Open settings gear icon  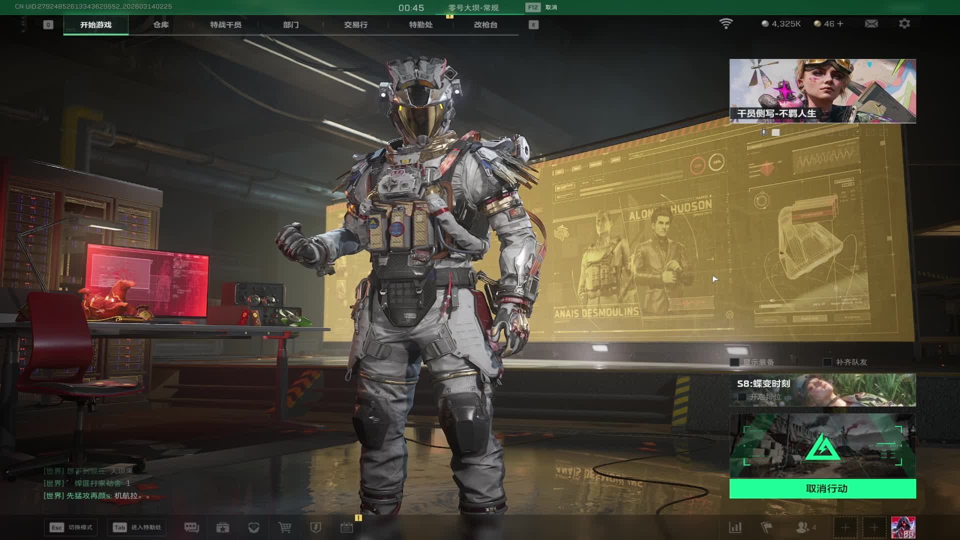tap(904, 23)
